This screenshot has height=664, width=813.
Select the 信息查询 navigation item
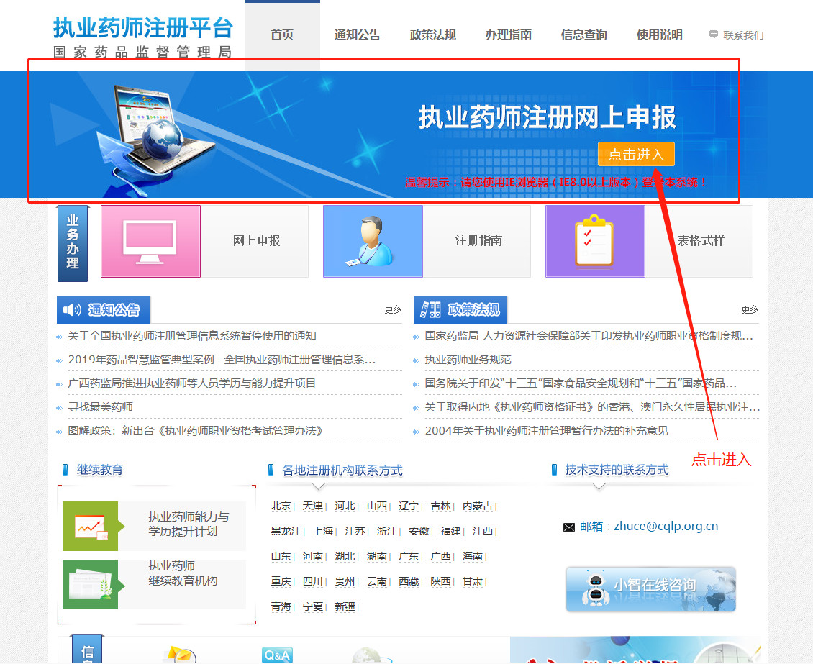coord(584,35)
